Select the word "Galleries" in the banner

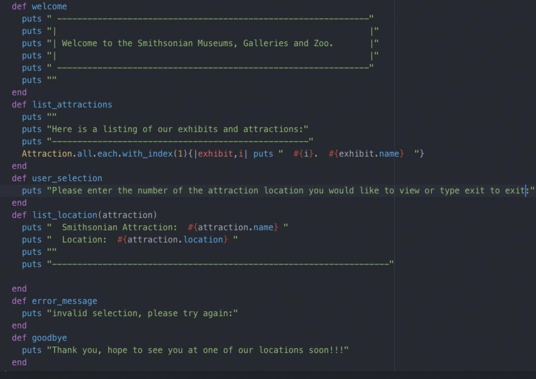pyautogui.click(x=266, y=43)
